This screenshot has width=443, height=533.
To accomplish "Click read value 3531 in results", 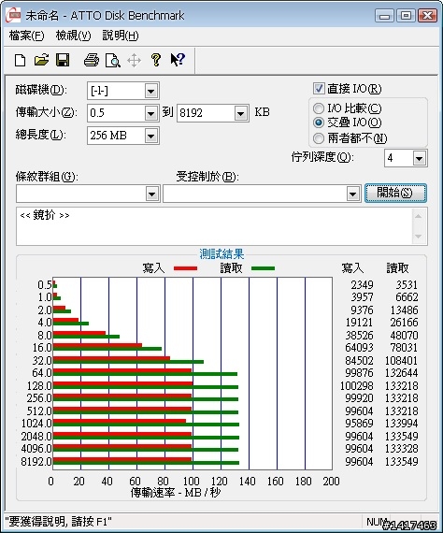I will coord(407,285).
